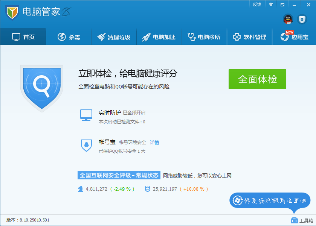
Task: Click 本次启动已检测文件 : 0 text
Action: (x=122, y=122)
